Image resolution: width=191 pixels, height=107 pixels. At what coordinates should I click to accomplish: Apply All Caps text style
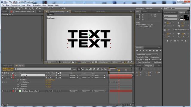click(175, 41)
